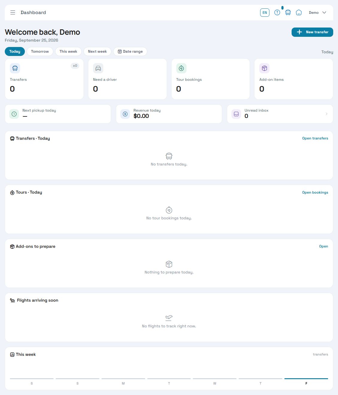Click the 'No tour bookings today.' message
This screenshot has height=395, width=338.
click(x=169, y=218)
